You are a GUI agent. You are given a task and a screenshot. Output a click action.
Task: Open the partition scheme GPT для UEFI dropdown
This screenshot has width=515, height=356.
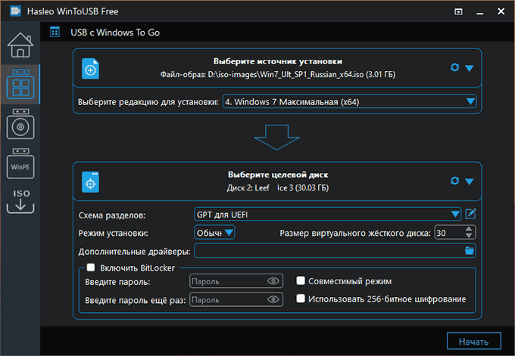tap(327, 215)
